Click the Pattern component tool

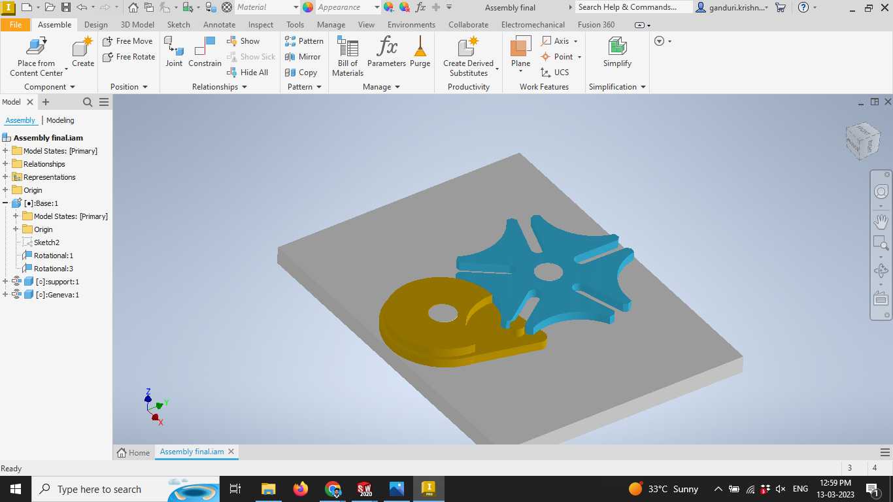(304, 41)
